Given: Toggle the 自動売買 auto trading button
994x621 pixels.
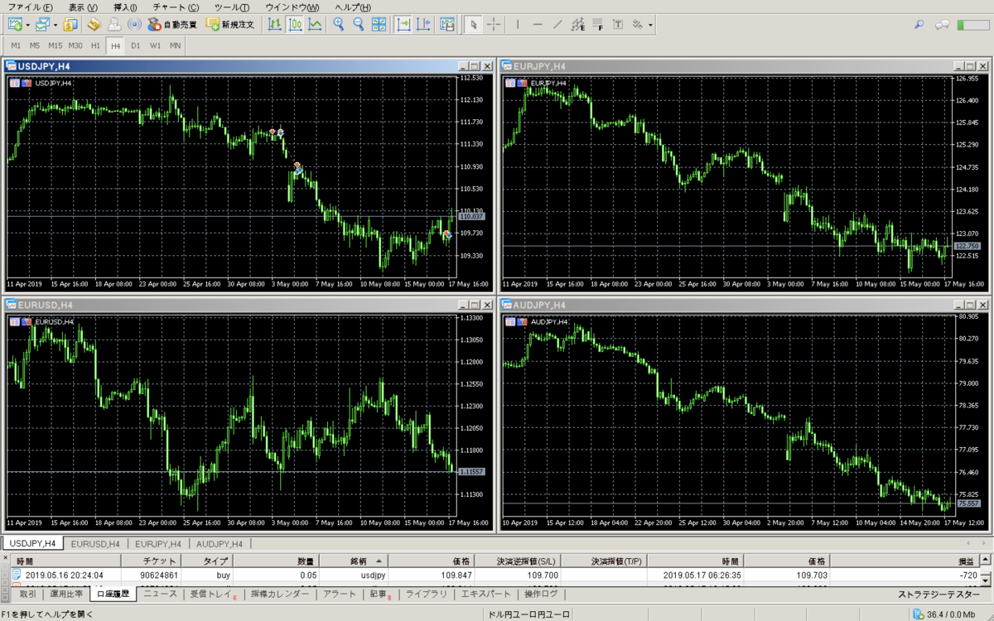Looking at the screenshot, I should click(172, 24).
